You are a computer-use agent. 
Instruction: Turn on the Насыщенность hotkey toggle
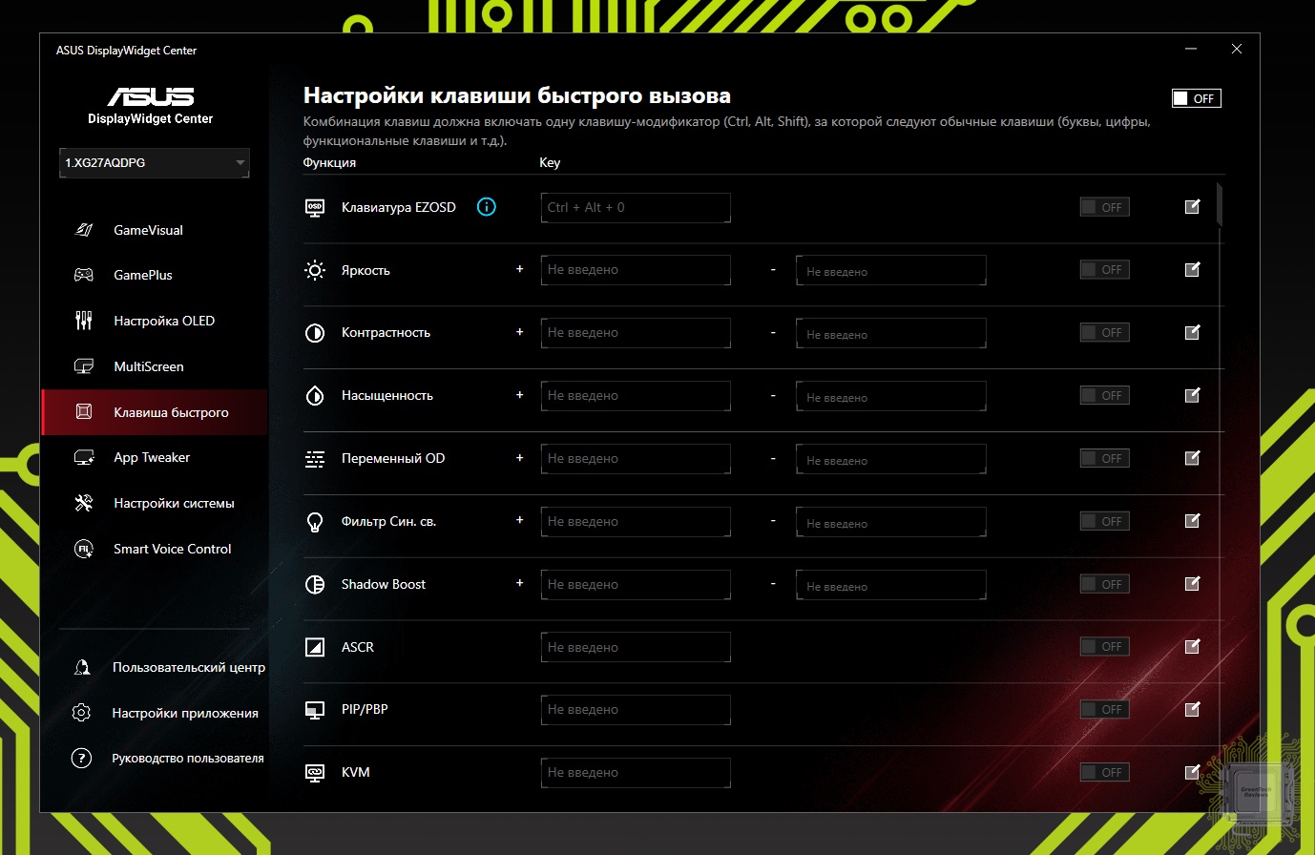(1104, 396)
